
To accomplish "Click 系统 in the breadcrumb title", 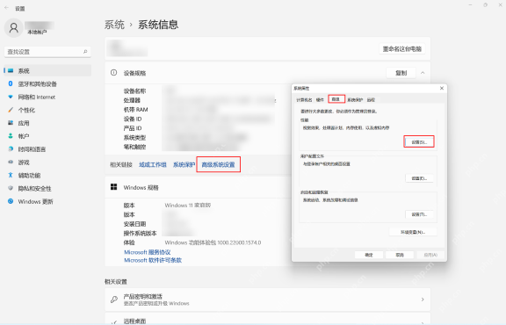I will [x=114, y=25].
